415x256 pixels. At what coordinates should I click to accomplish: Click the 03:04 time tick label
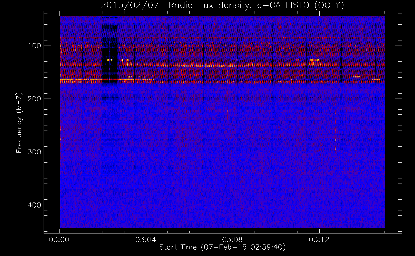point(146,240)
